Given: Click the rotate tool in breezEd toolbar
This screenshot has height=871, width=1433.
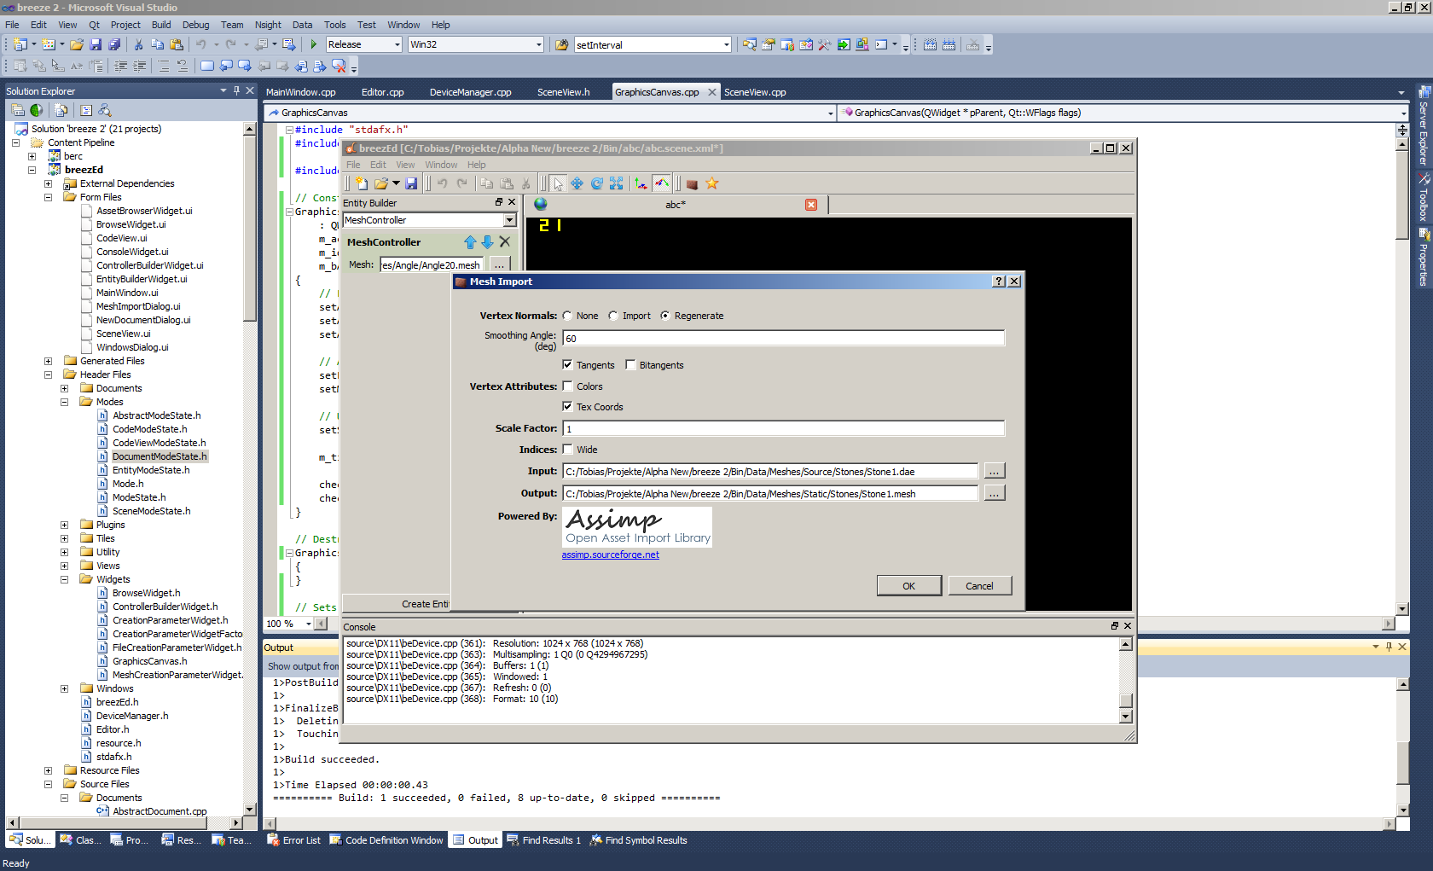Looking at the screenshot, I should [597, 183].
